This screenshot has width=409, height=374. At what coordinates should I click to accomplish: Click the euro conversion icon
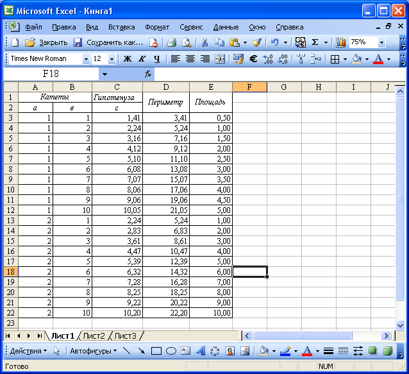tap(301, 42)
